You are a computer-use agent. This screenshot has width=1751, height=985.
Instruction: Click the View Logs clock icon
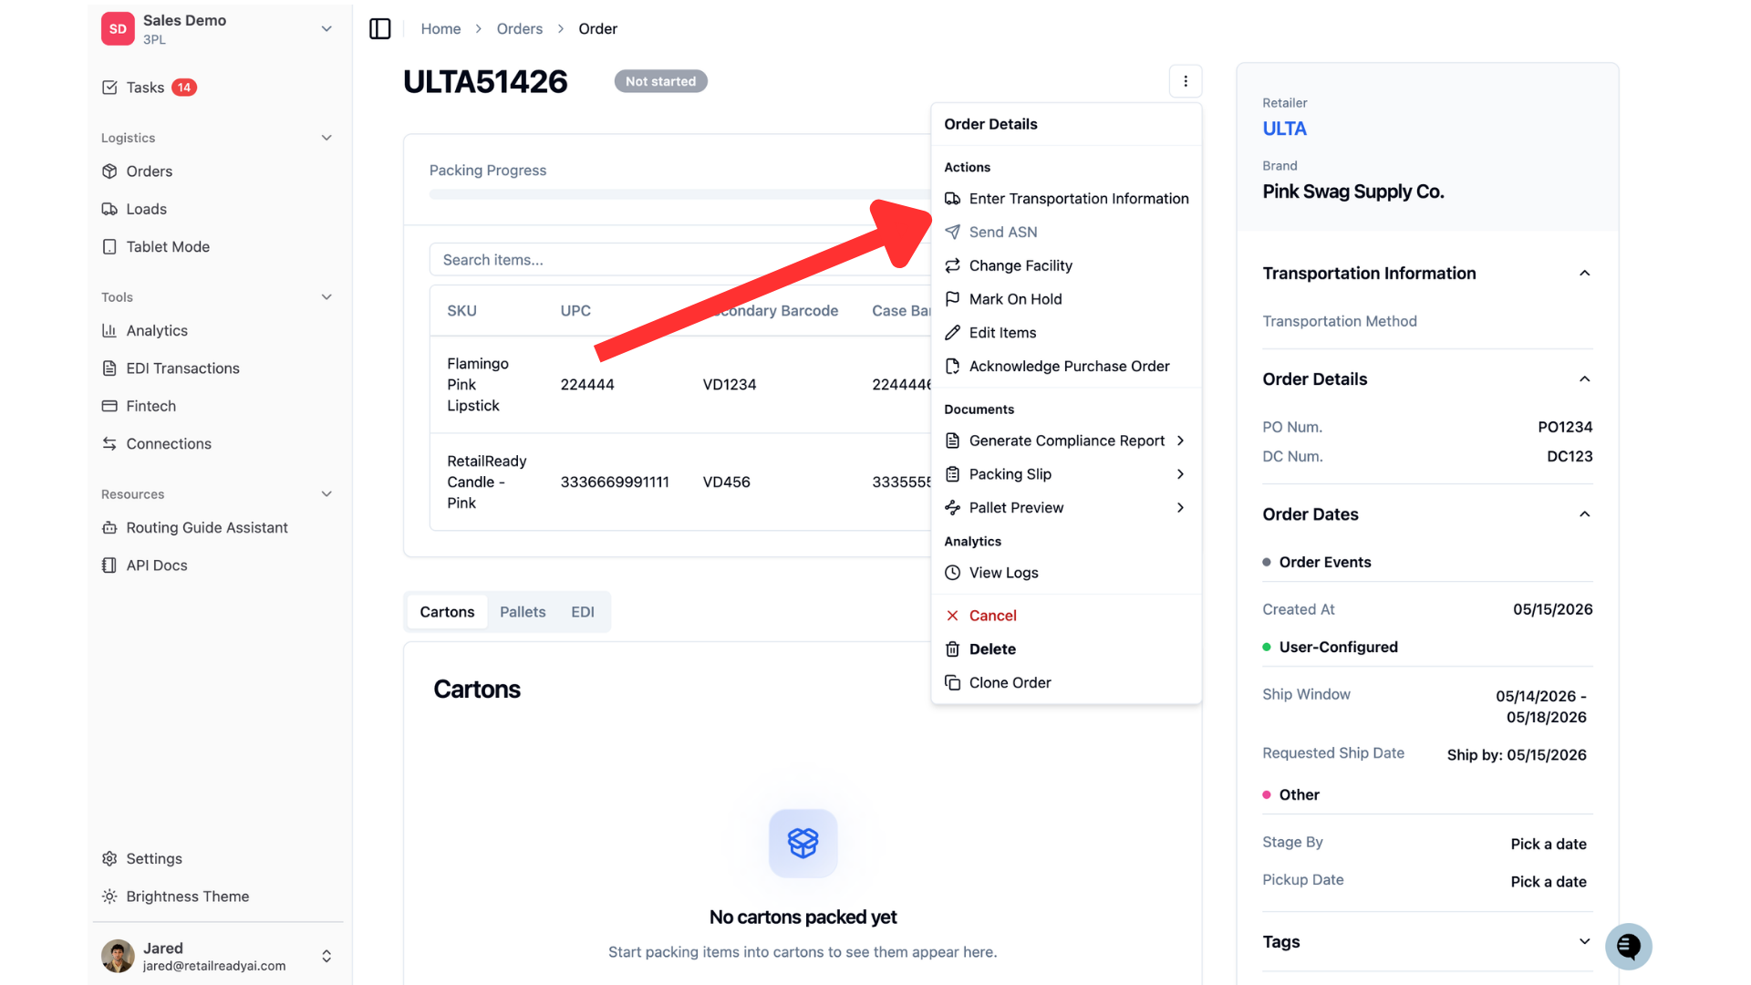(x=952, y=573)
